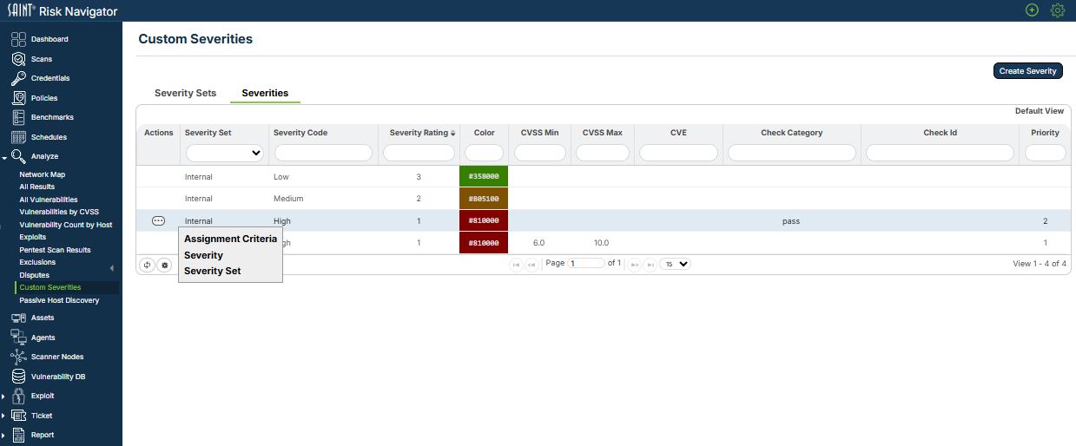
Task: Choose Severity from the context menu
Action: (203, 255)
